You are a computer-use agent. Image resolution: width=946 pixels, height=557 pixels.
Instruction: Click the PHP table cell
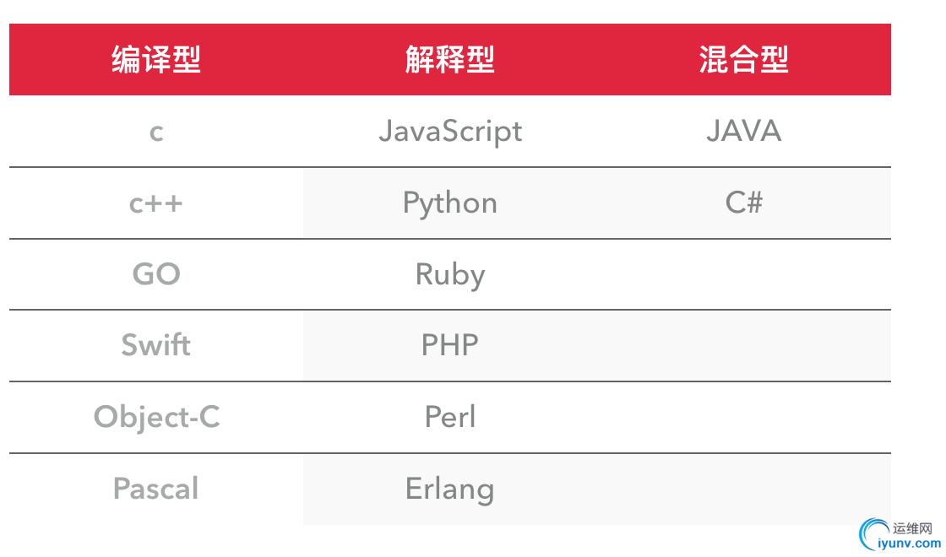pos(450,346)
